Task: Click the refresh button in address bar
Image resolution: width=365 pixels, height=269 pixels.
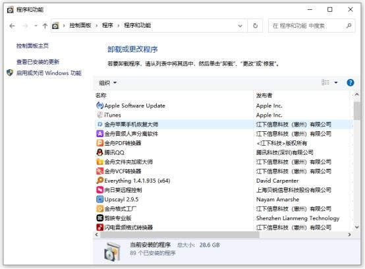Action: [255, 26]
